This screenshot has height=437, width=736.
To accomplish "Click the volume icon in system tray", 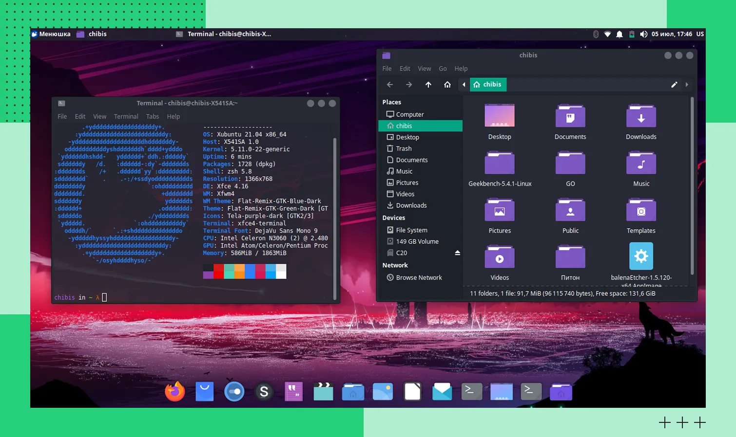I will 643,34.
